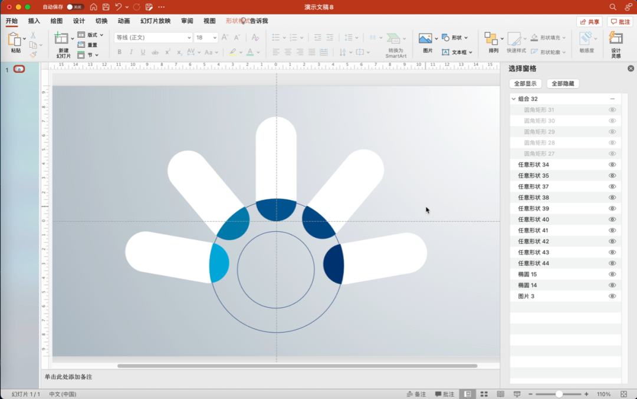
Task: Click the New Slide (新建幻灯片) icon
Action: click(x=61, y=39)
